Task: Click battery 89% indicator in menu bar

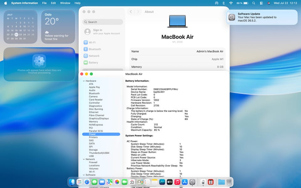Action: pos(242,3)
